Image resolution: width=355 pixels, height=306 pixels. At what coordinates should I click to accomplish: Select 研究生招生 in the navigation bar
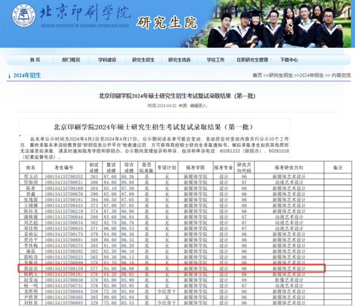pos(143,60)
